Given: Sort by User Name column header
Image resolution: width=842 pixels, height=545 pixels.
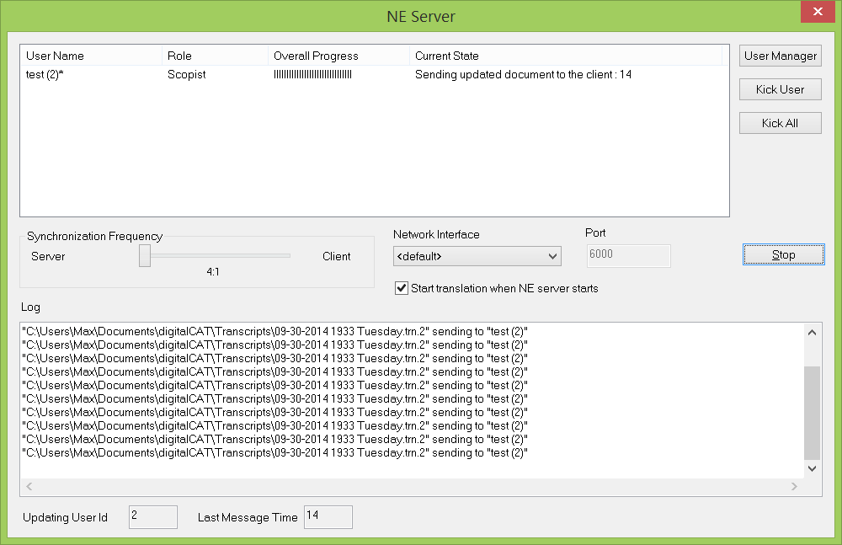Looking at the screenshot, I should pyautogui.click(x=91, y=56).
